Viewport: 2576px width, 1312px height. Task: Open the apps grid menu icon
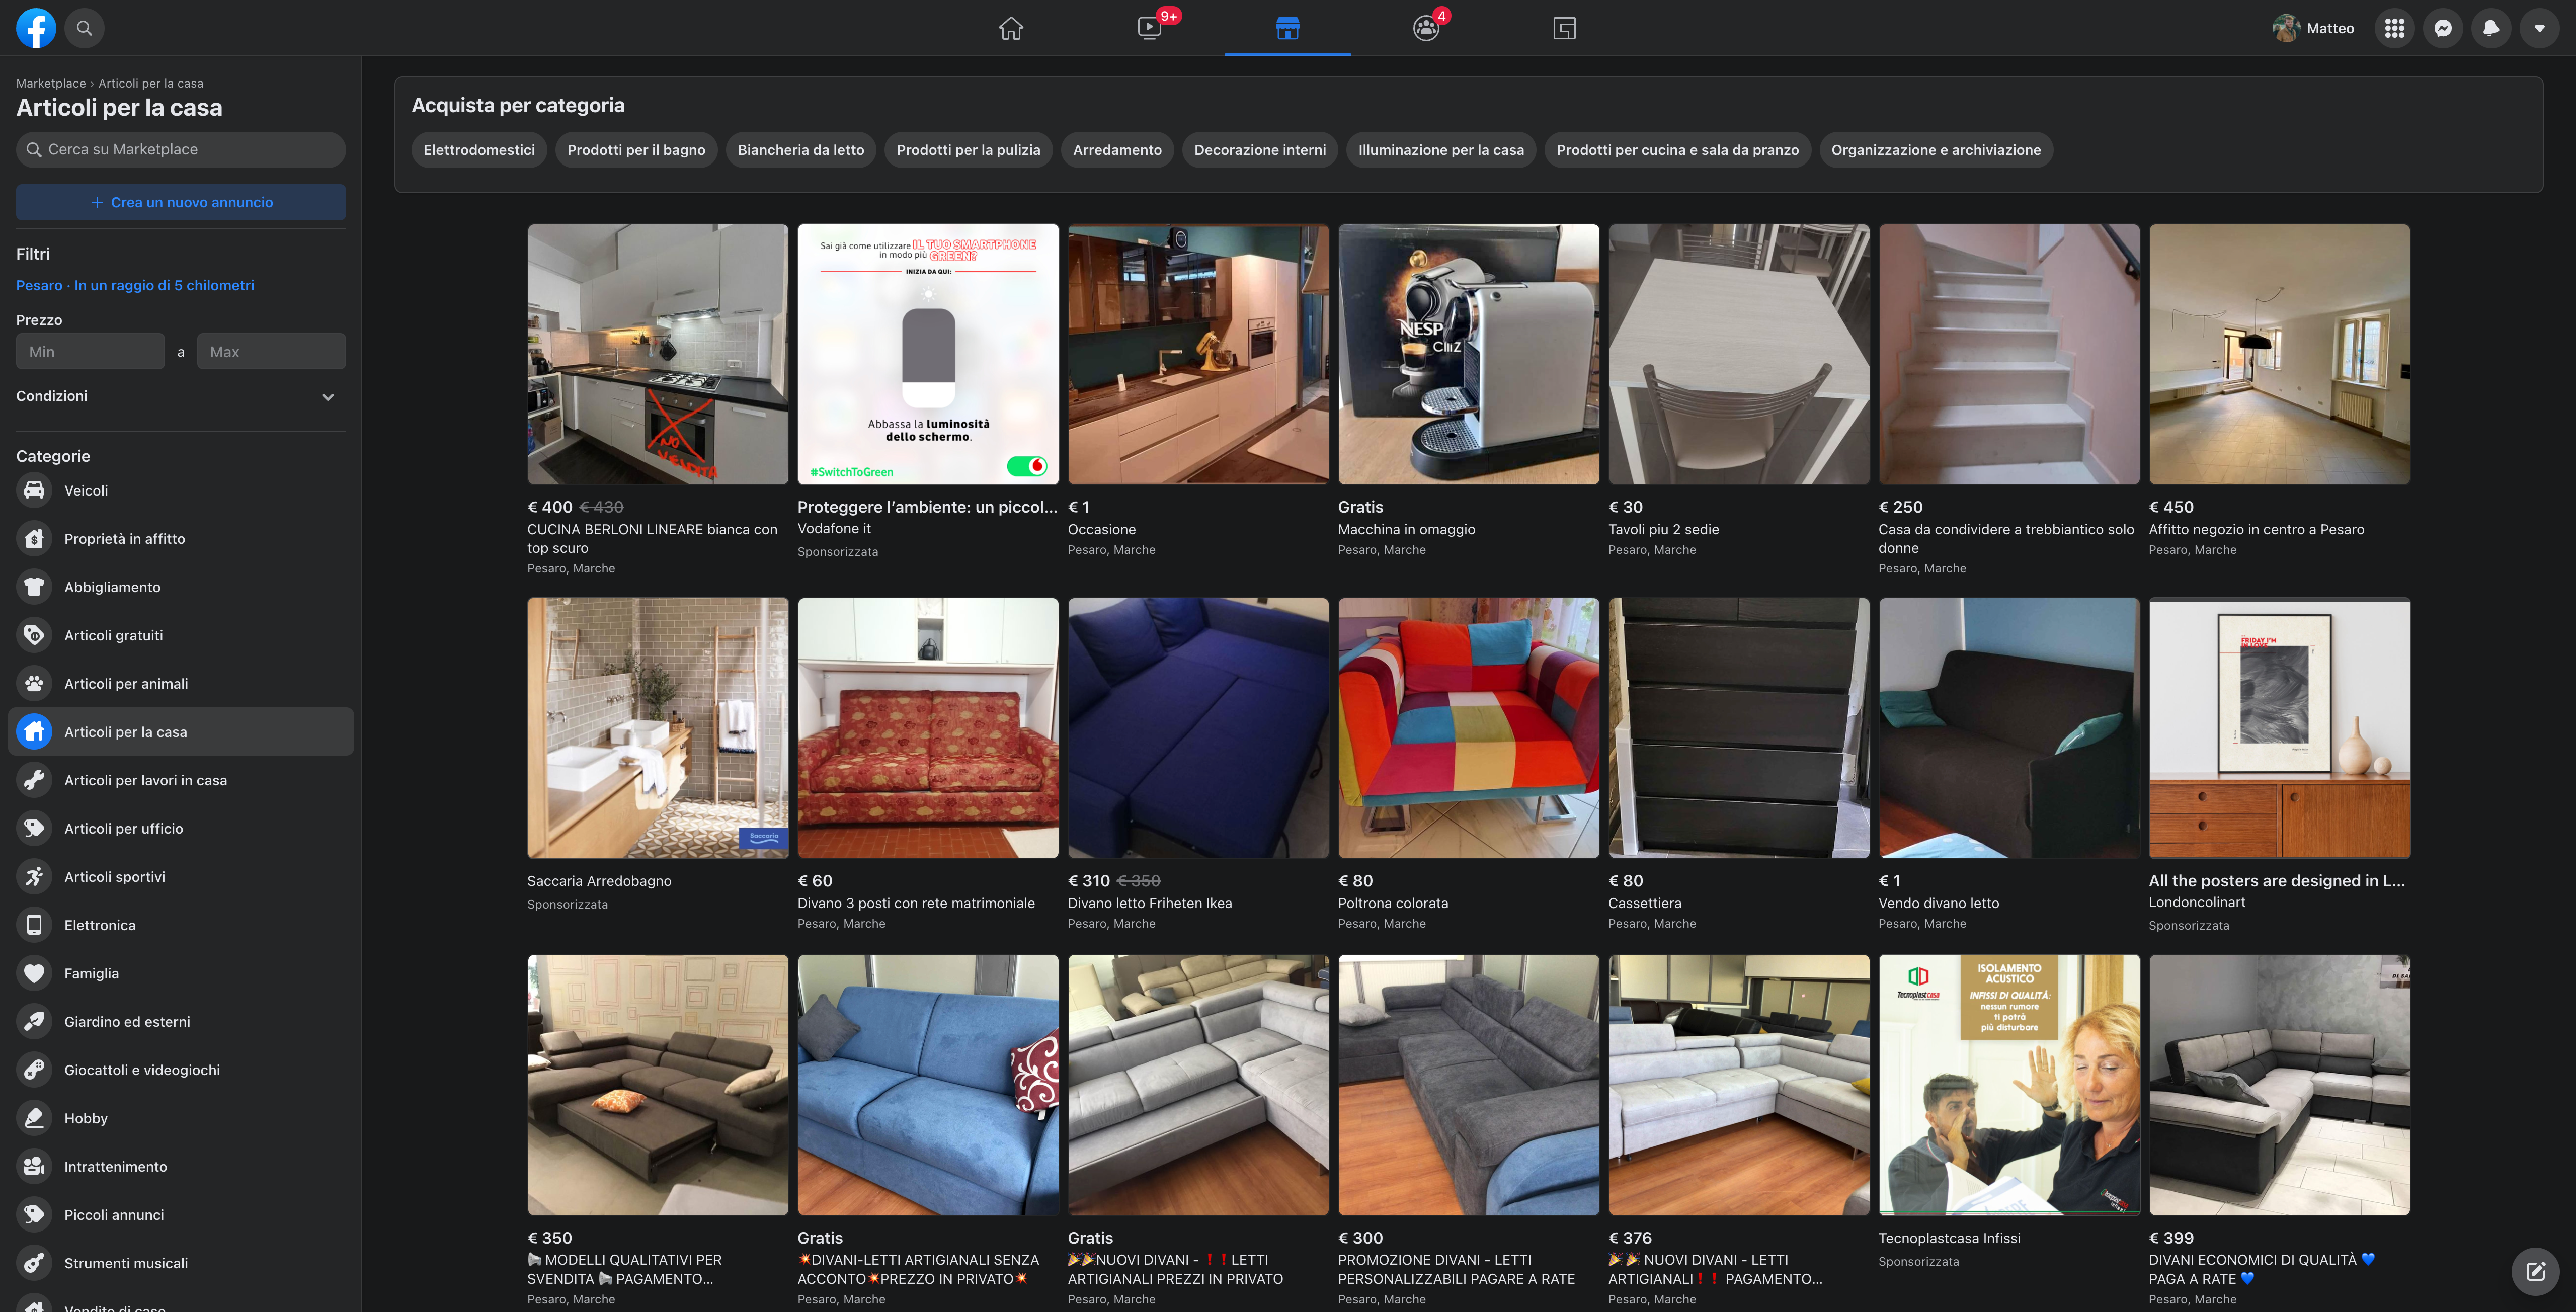point(2394,28)
